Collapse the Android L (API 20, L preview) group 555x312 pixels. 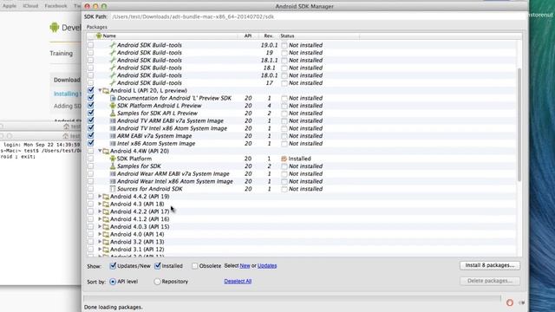100,90
